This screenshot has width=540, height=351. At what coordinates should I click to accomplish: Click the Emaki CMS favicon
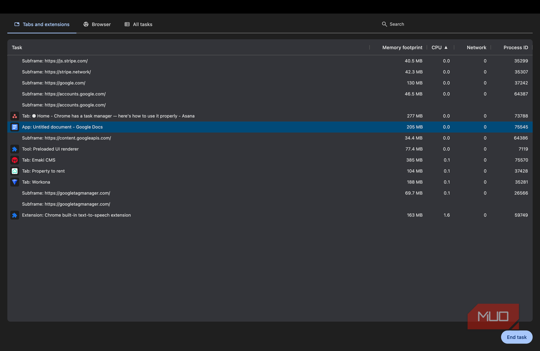(x=14, y=160)
